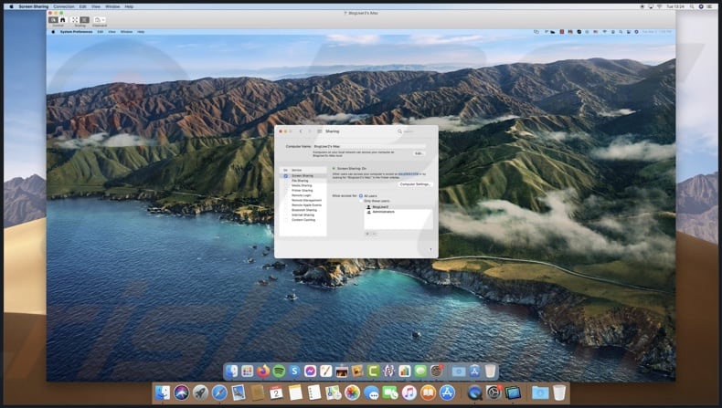Click the vnc address link
The image size is (722, 408).
click(409, 174)
